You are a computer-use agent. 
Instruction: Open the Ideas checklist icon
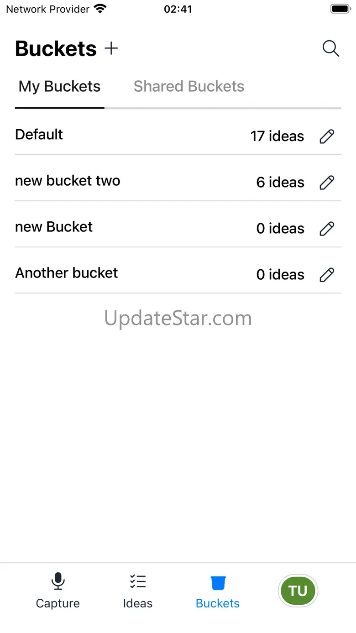tap(137, 582)
